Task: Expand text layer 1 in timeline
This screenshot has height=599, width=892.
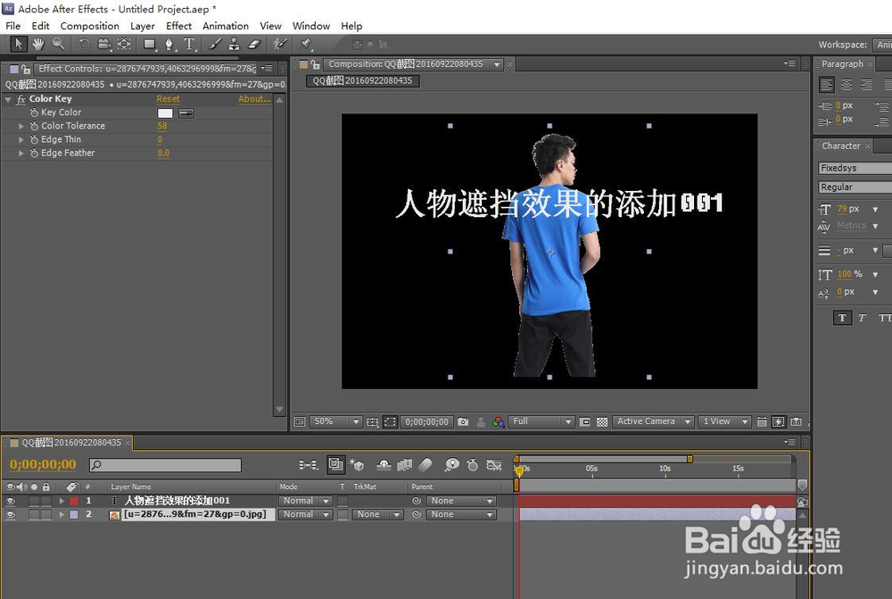Action: 62,501
